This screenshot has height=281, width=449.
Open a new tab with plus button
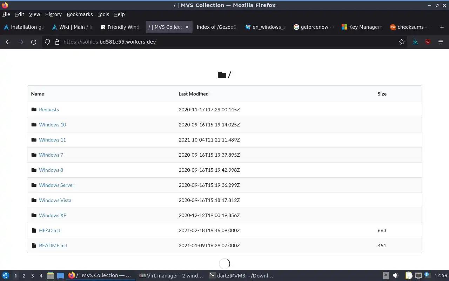pos(442,27)
